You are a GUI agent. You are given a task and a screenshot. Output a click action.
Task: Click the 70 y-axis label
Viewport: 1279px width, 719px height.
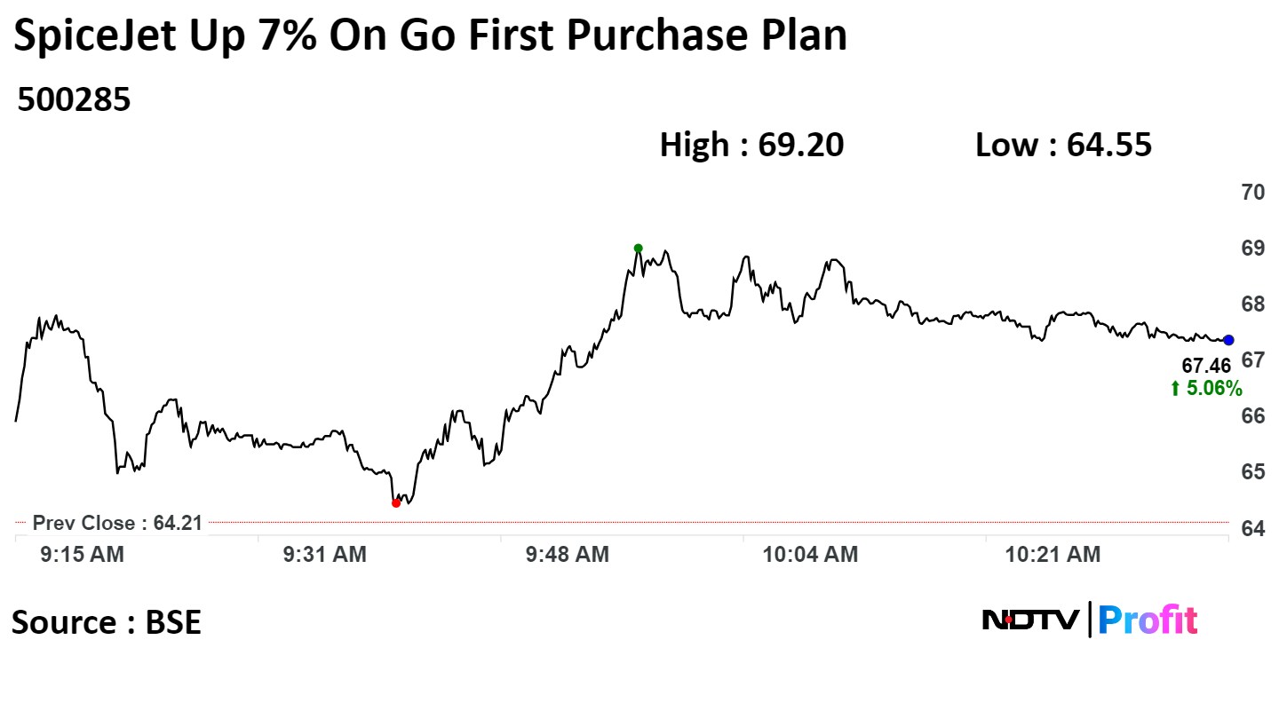(x=1253, y=192)
